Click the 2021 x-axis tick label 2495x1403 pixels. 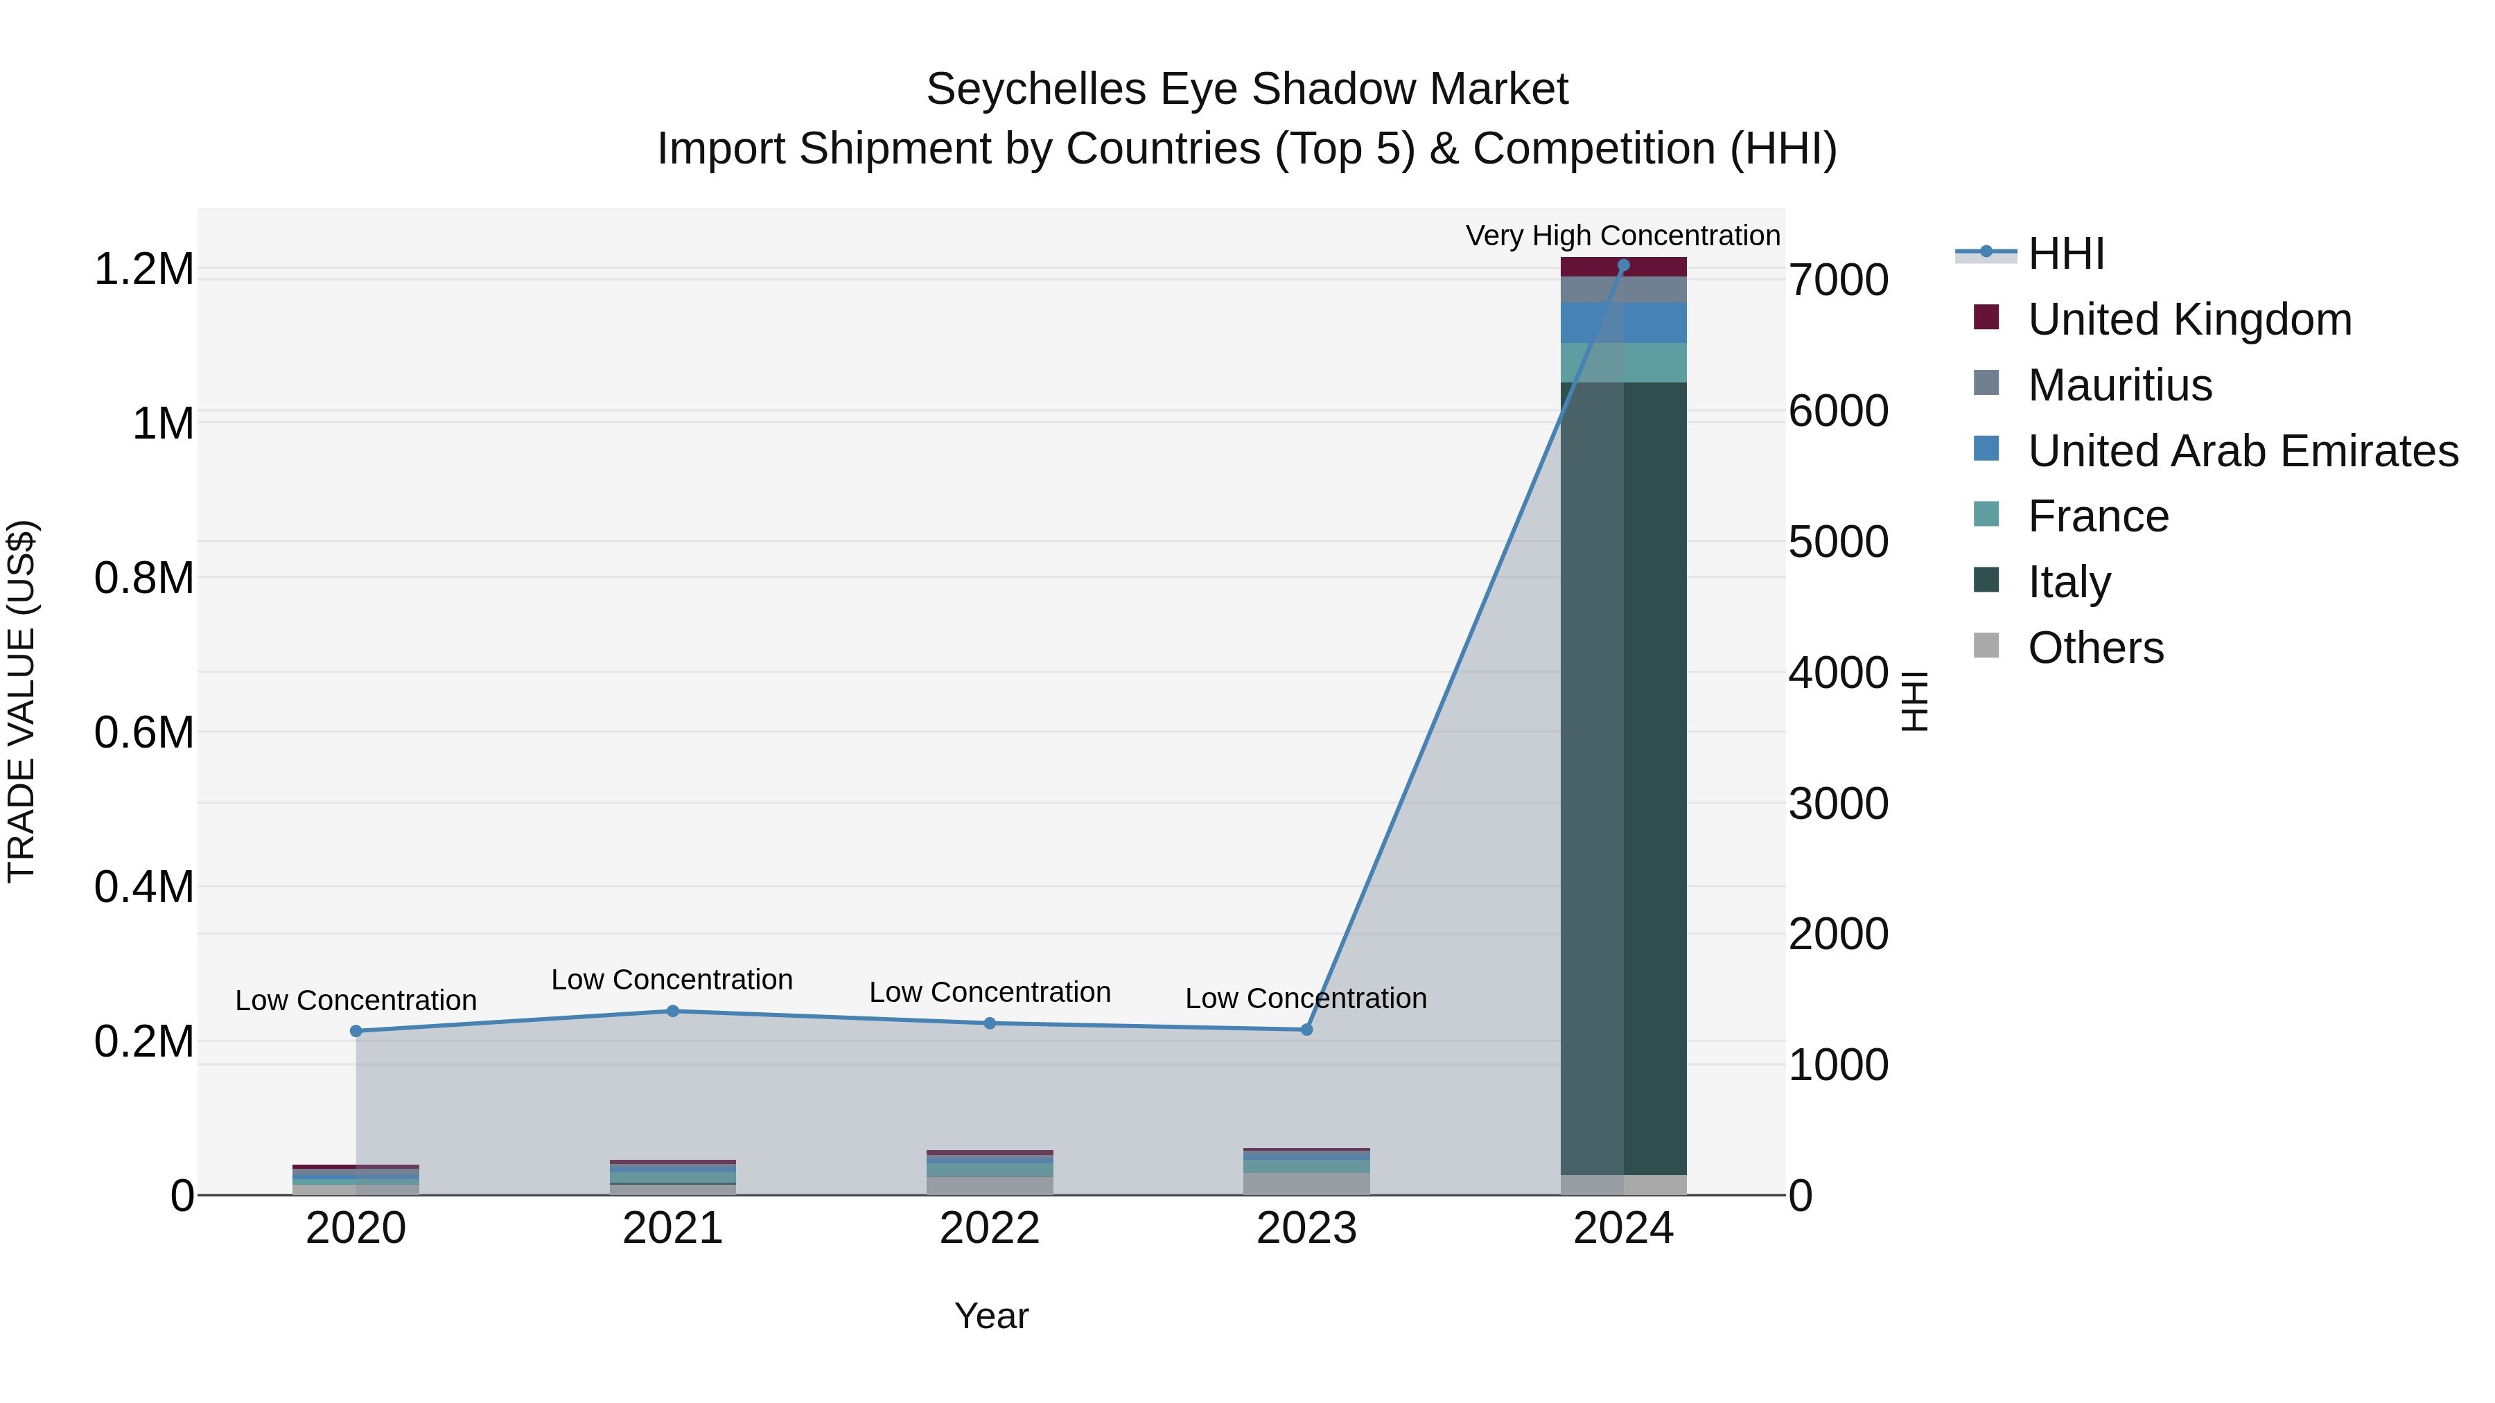click(x=673, y=1228)
